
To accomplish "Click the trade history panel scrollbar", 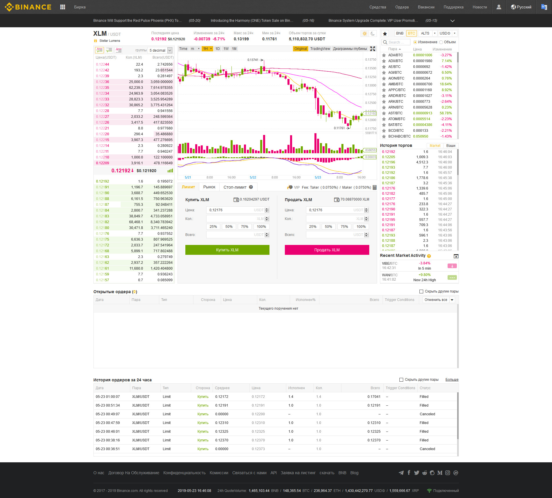I will tap(458, 163).
